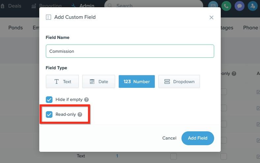Image resolution: width=260 pixels, height=163 pixels.
Task: Cancel the custom field dialog
Action: pyautogui.click(x=169, y=138)
